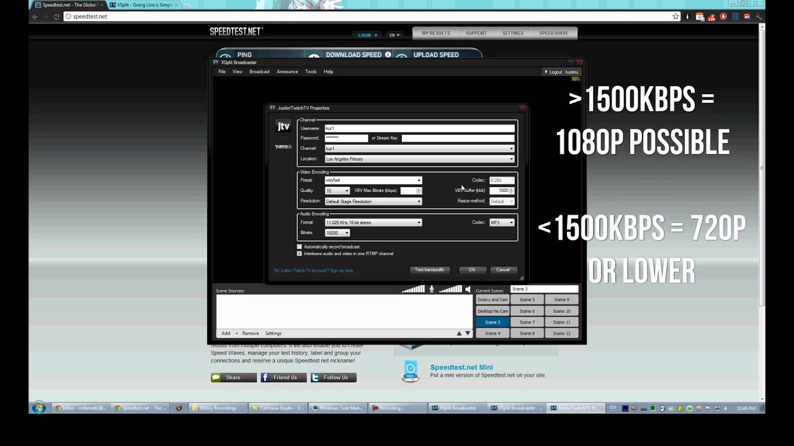794x446 pixels.
Task: Open the Windows Start menu
Action: [x=39, y=408]
